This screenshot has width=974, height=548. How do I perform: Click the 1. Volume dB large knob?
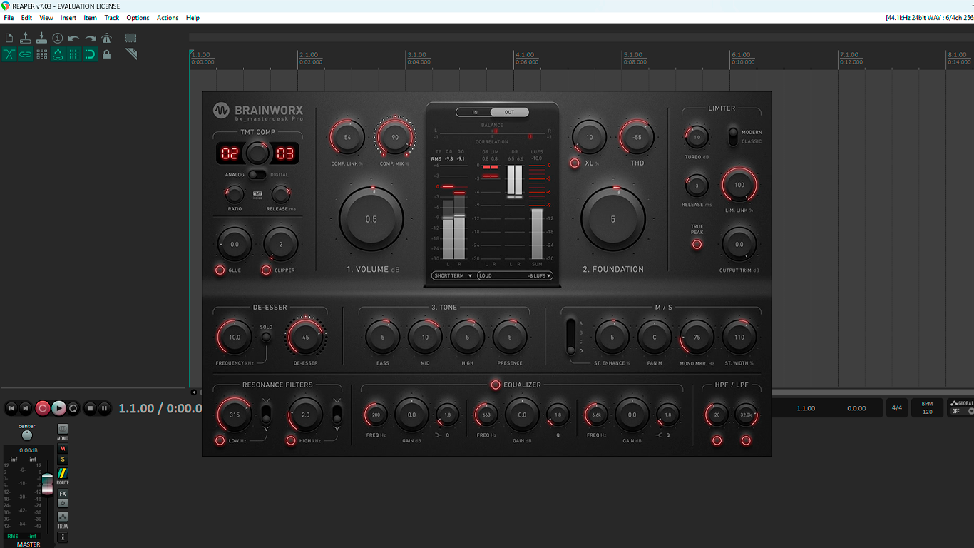coord(371,219)
